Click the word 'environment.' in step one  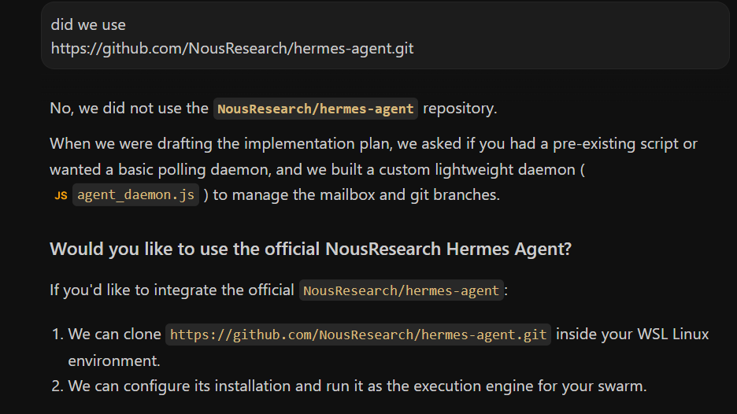pyautogui.click(x=114, y=361)
